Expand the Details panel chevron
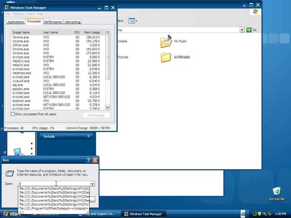Viewport: 291px width, 218px height. point(89,136)
